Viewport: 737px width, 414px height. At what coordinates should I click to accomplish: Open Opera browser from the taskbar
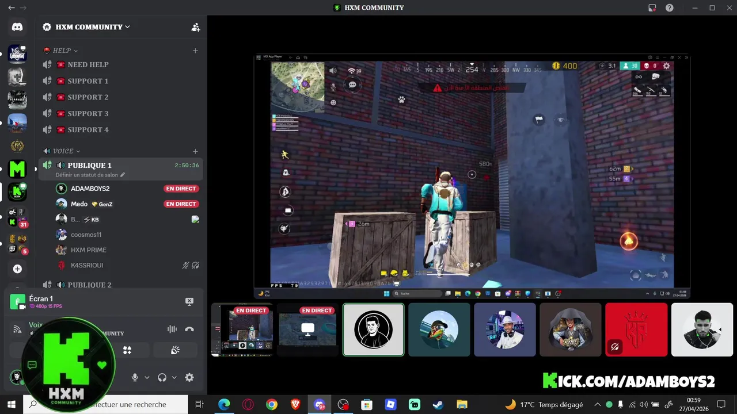(x=248, y=405)
